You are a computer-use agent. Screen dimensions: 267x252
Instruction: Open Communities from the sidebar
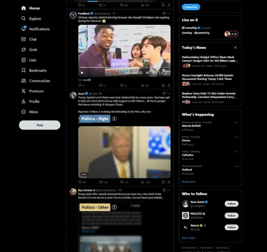(x=24, y=81)
